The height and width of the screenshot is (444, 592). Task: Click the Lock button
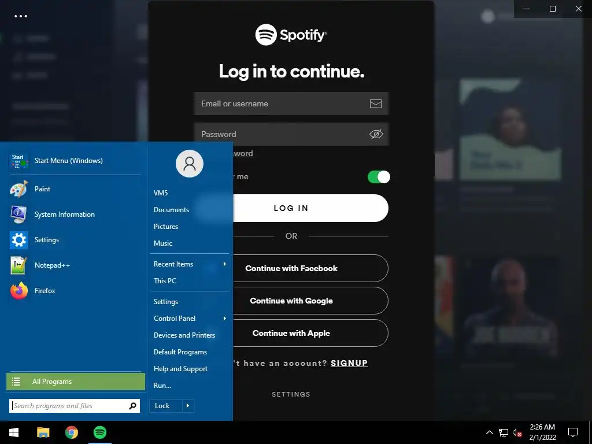pos(166,406)
